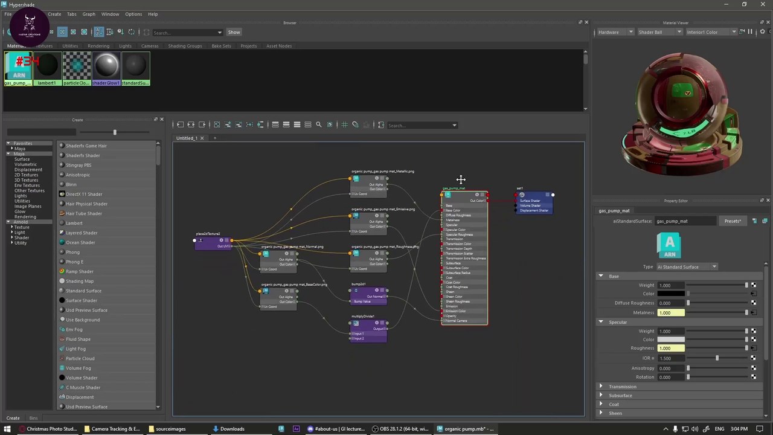Switch to the Shading Groups tab

[x=185, y=46]
